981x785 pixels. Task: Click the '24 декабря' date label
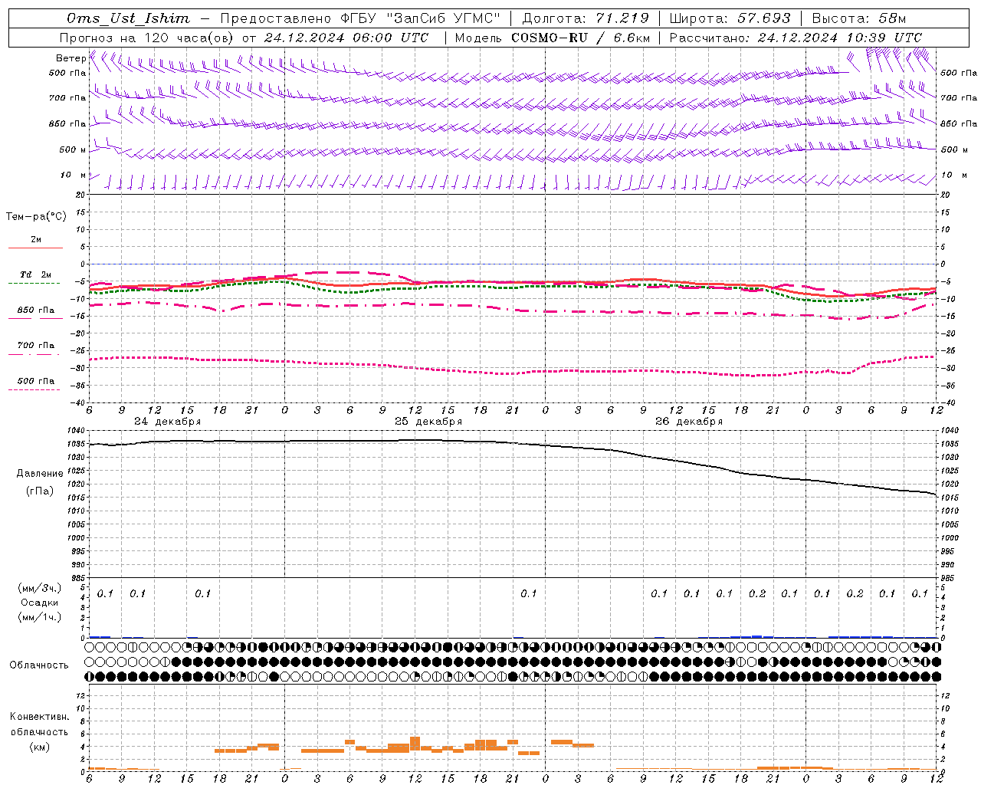coord(168,422)
